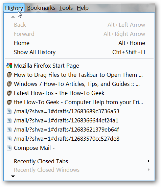Image resolution: width=161 pixels, height=187 pixels.
Task: Close the History menu via its title
Action: point(14,8)
